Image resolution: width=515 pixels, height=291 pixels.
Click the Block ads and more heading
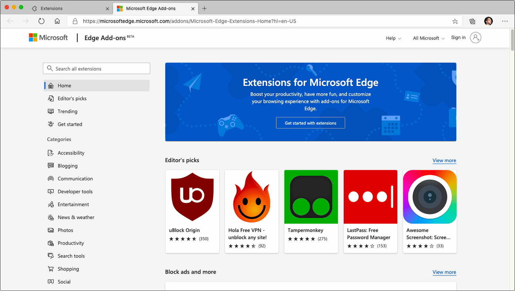[x=191, y=272]
